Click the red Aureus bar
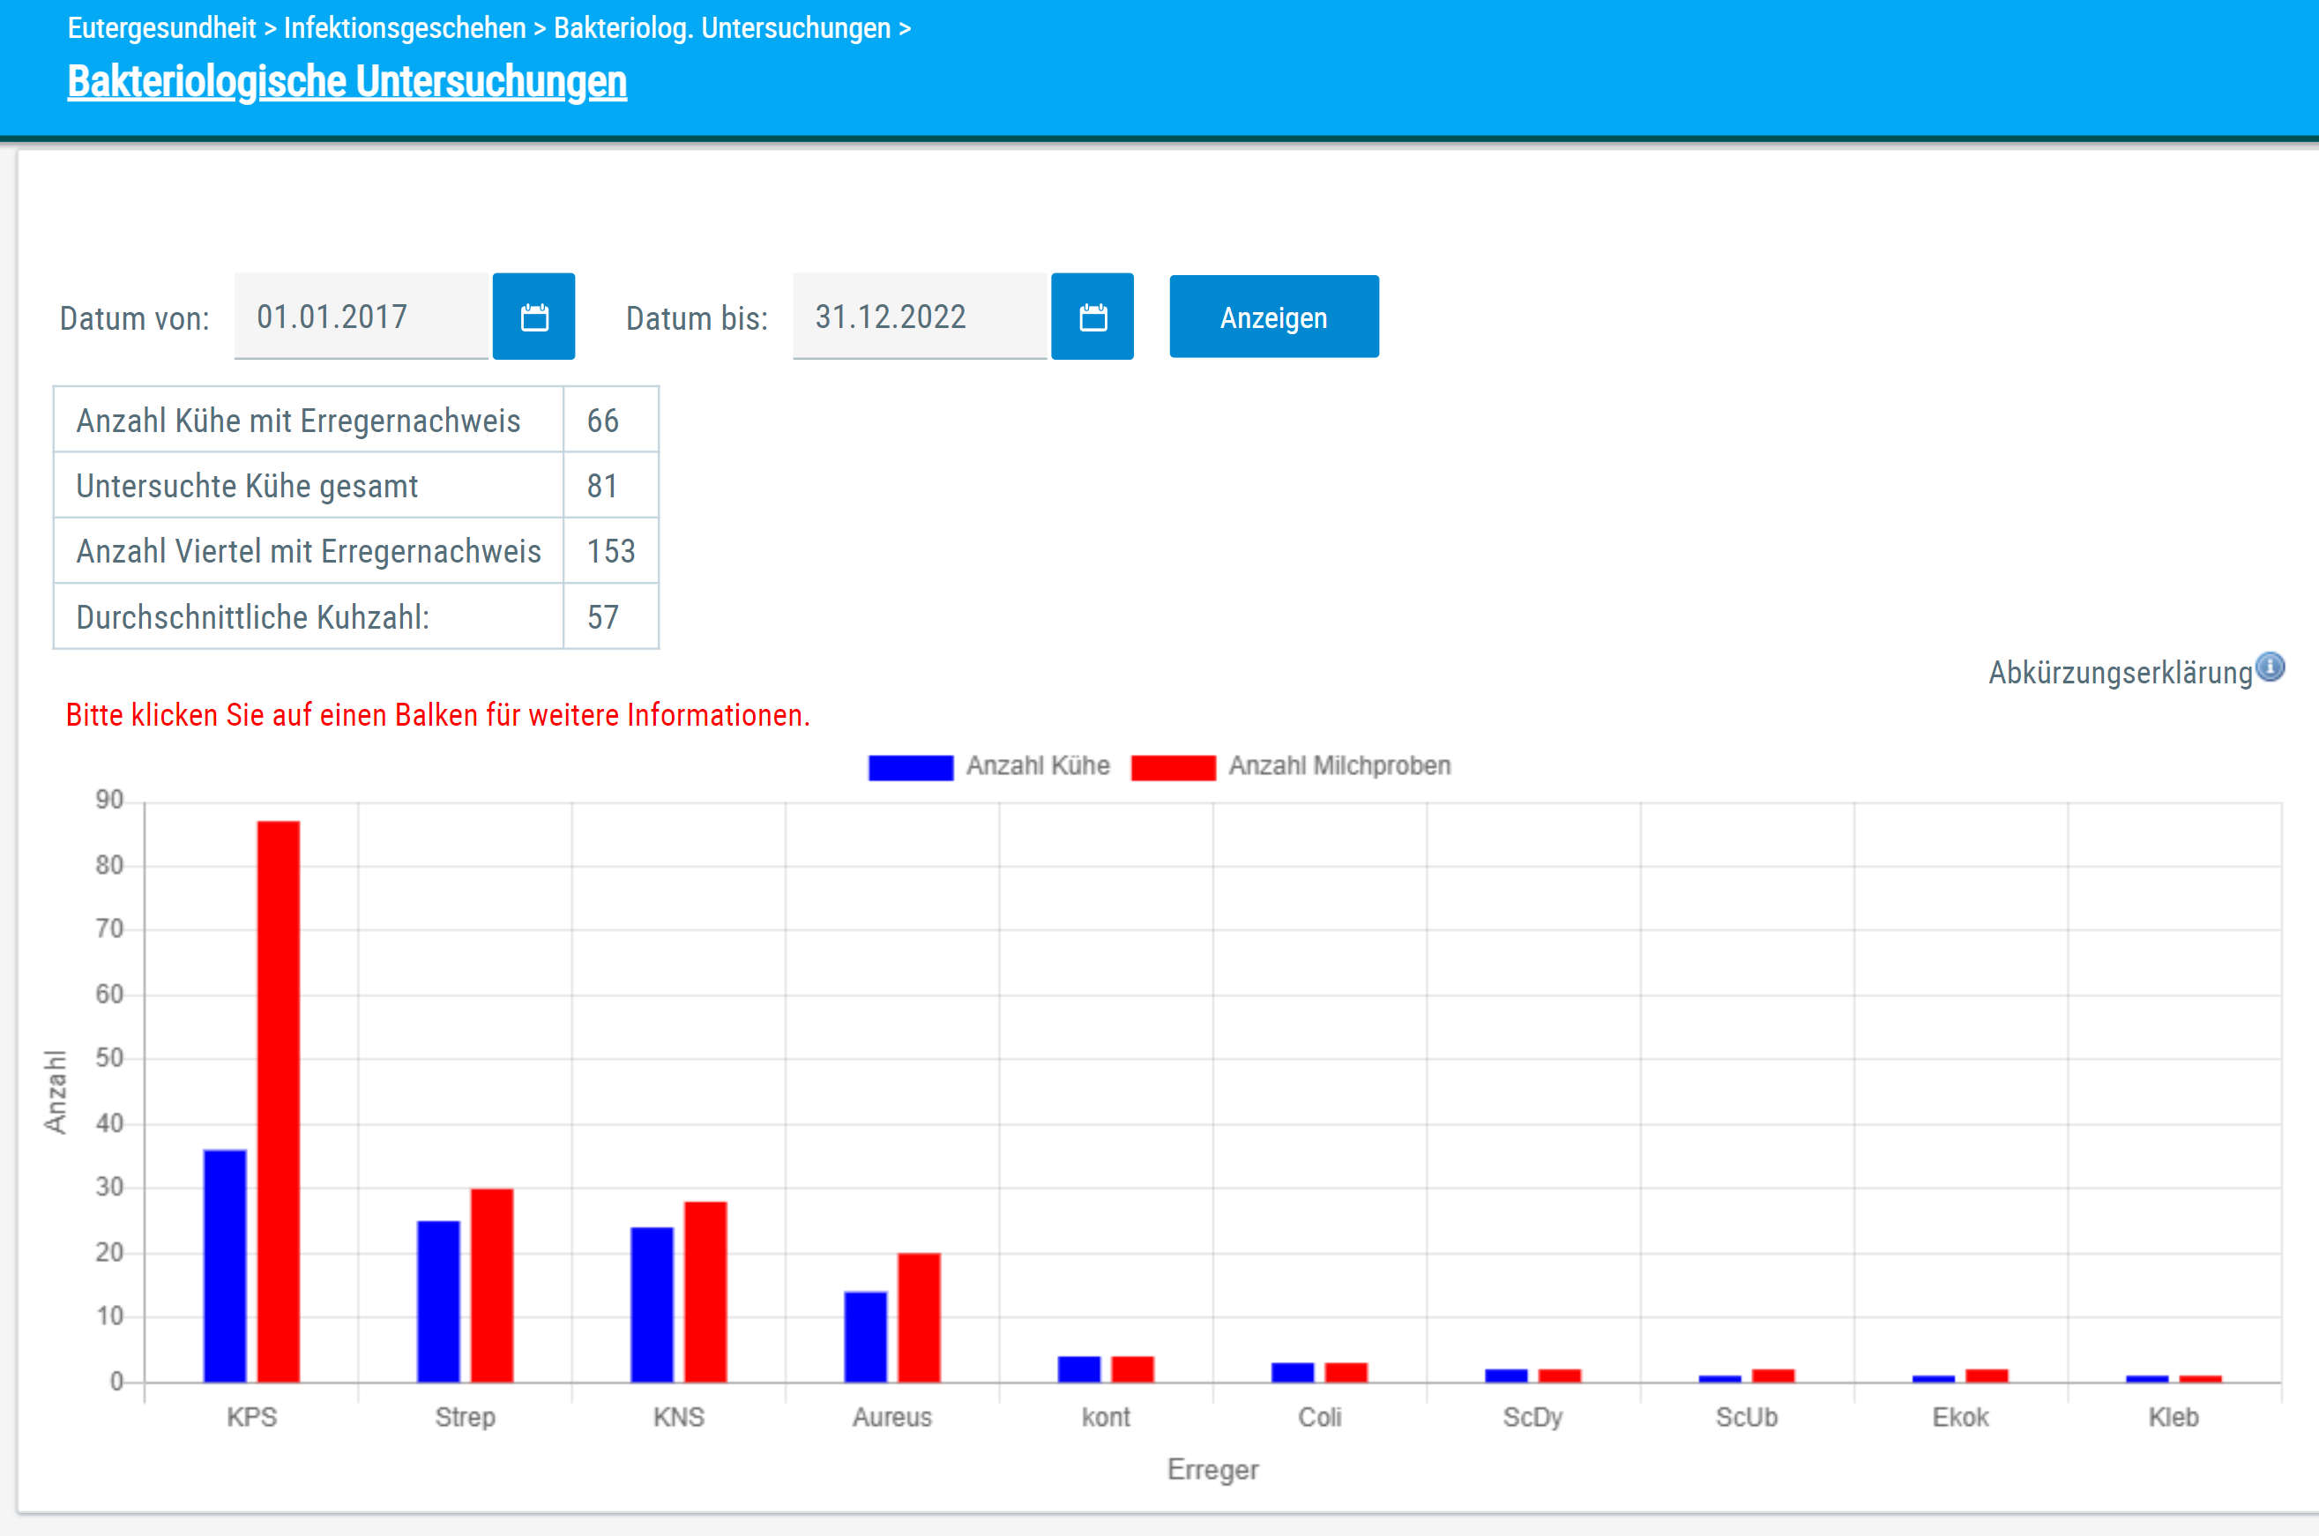 pos(919,1317)
